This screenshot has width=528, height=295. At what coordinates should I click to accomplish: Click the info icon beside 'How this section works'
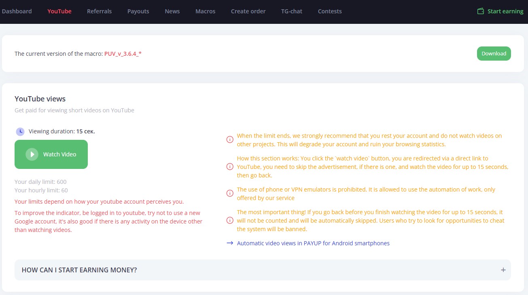click(x=230, y=166)
